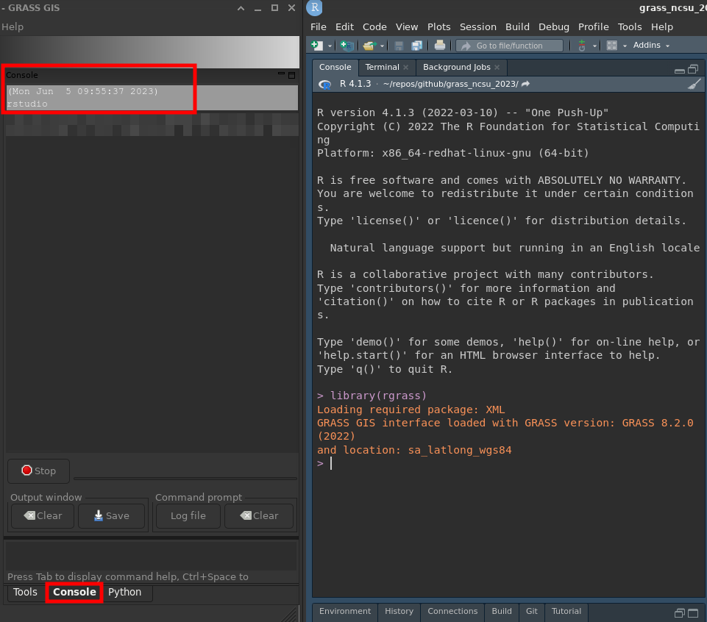Expand the version control dropdown arrow
The width and height of the screenshot is (707, 622).
(594, 46)
